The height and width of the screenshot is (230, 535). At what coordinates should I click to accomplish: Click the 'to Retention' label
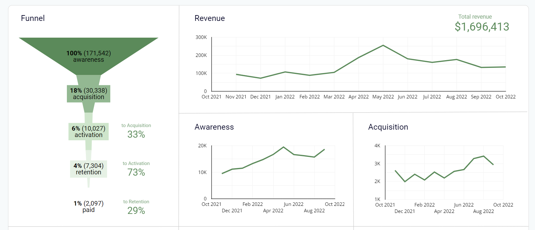tap(136, 202)
